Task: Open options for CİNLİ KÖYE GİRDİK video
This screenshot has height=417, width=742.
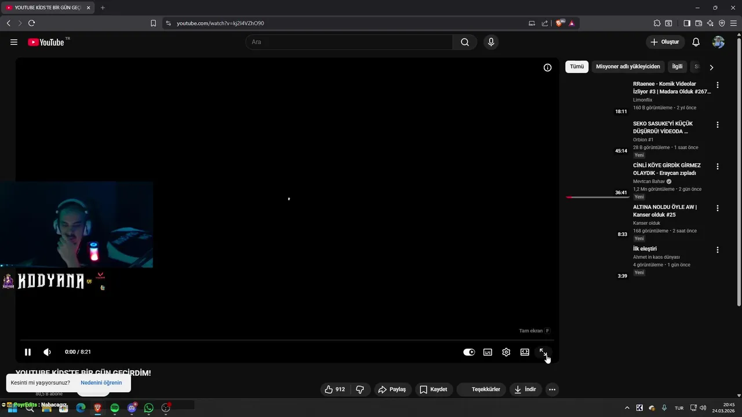Action: (x=718, y=167)
